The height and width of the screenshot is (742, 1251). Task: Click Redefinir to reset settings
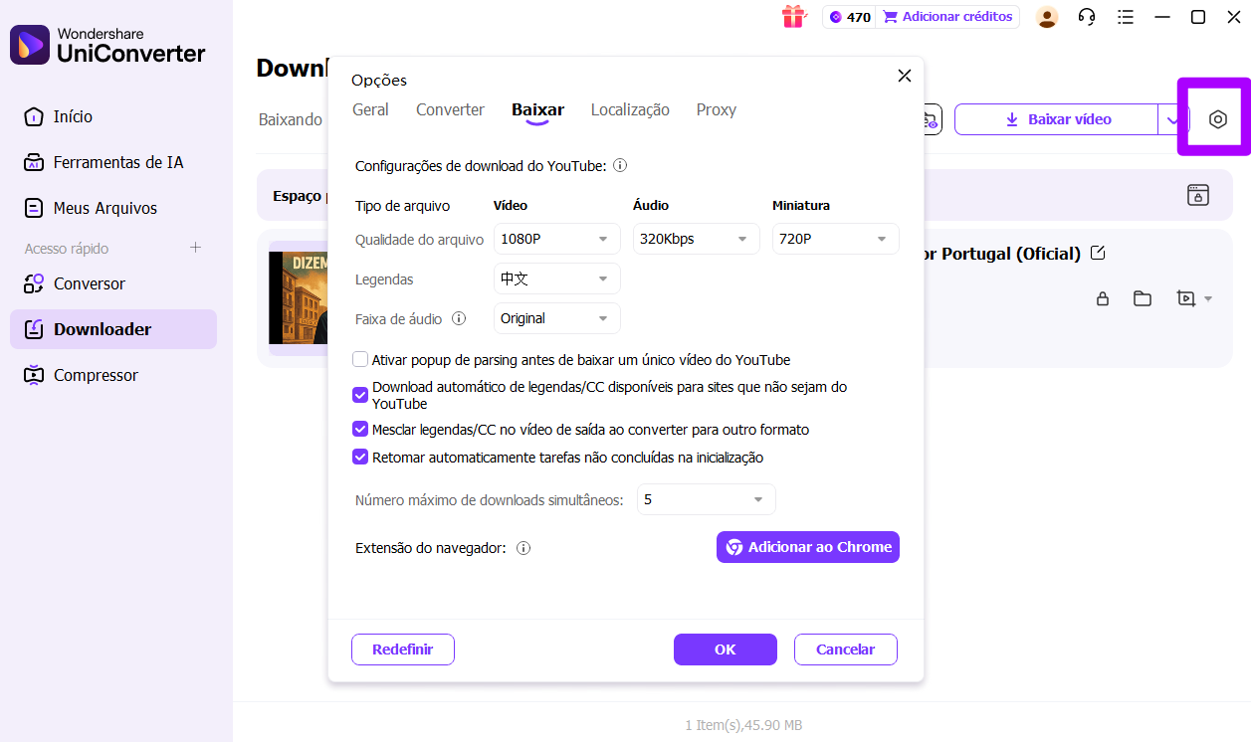click(x=402, y=649)
